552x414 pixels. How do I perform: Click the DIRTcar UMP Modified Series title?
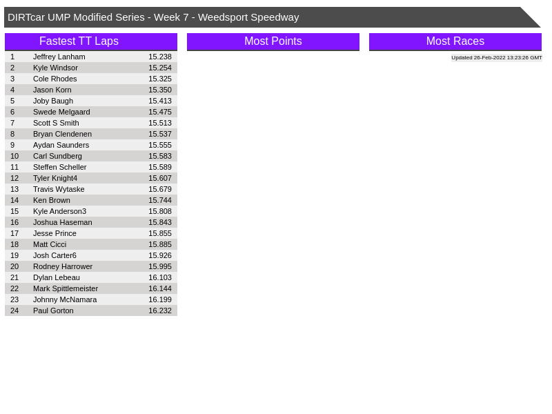[153, 17]
